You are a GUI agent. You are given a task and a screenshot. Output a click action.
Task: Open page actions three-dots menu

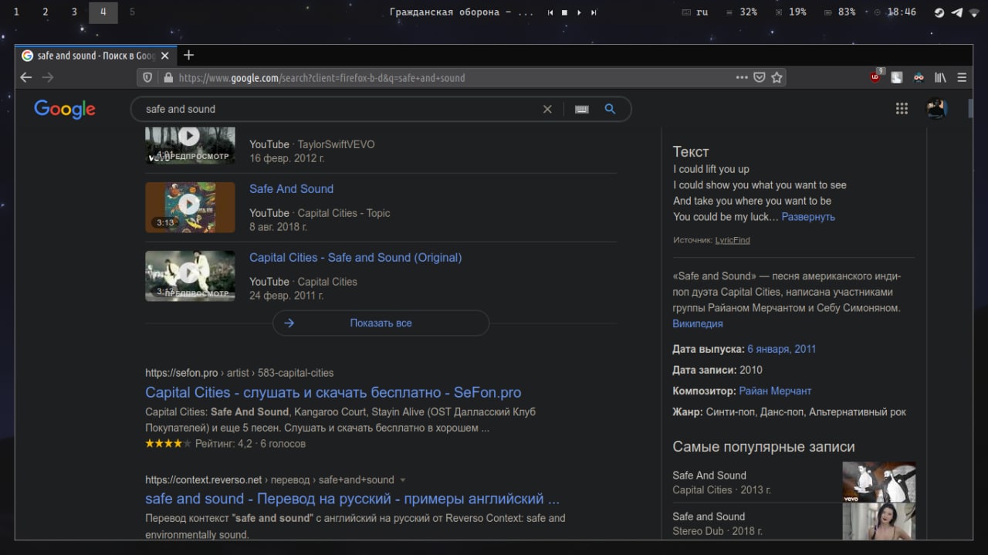coord(742,77)
